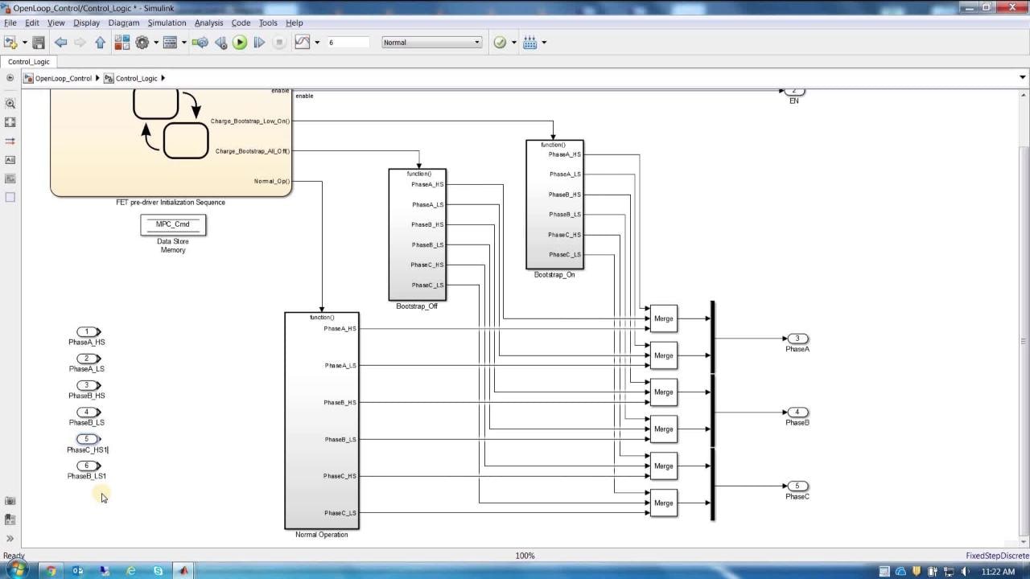Open the model browser dropdown at breadcrumb right
This screenshot has width=1030, height=579.
tap(1023, 78)
